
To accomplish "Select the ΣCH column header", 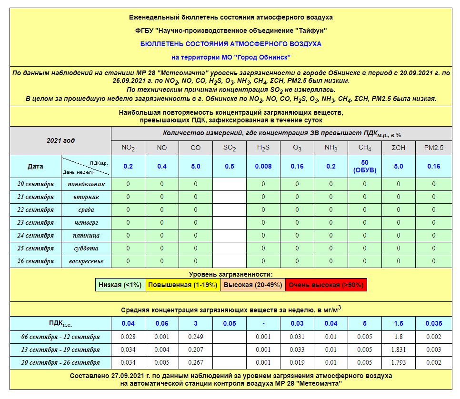I will pos(399,148).
